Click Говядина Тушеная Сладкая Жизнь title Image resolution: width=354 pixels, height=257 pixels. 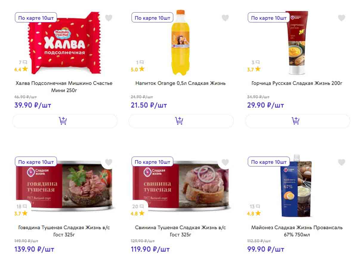[x=64, y=231]
